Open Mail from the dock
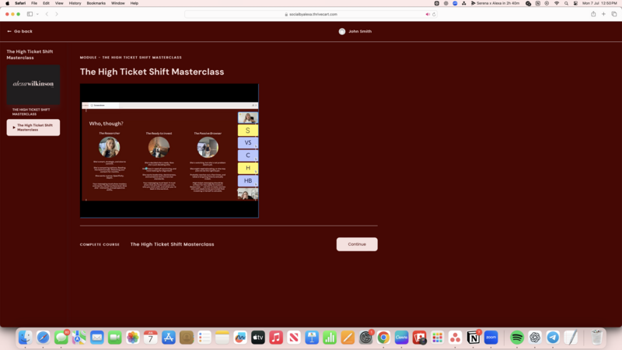The image size is (622, 350). coord(96,338)
